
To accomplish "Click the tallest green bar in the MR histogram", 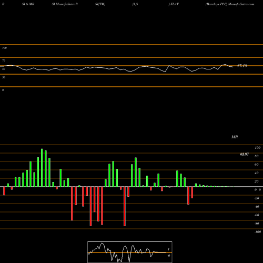I will pos(42,168).
